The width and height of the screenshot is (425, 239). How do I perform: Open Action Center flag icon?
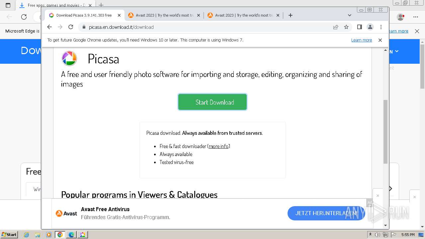click(x=393, y=235)
